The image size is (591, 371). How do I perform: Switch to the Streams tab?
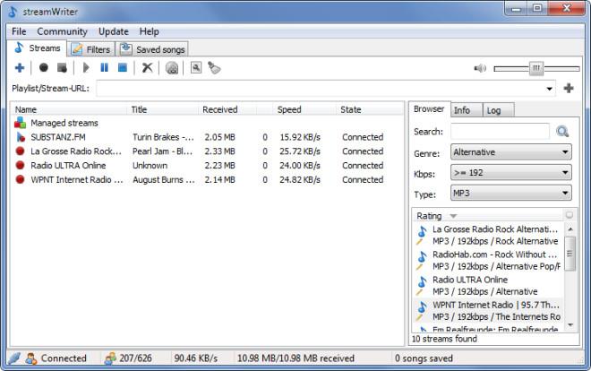click(x=38, y=48)
